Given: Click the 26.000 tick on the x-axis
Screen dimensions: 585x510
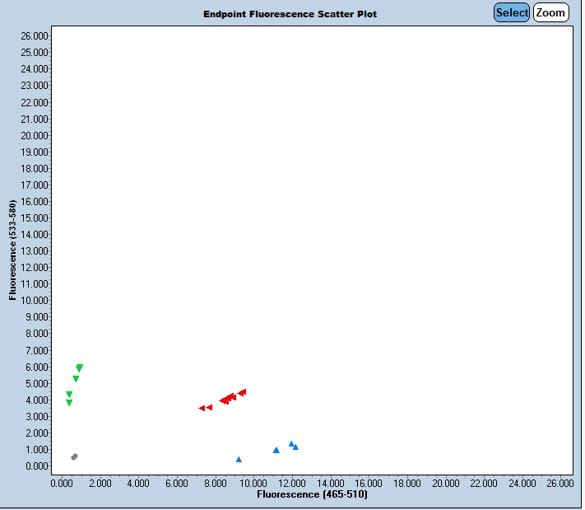Looking at the screenshot, I should [x=559, y=483].
